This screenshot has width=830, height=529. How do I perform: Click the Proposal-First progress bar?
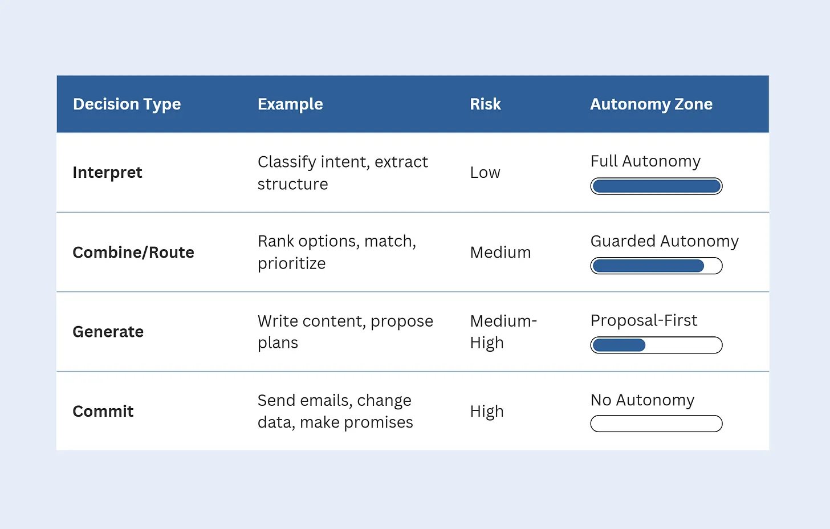(656, 345)
